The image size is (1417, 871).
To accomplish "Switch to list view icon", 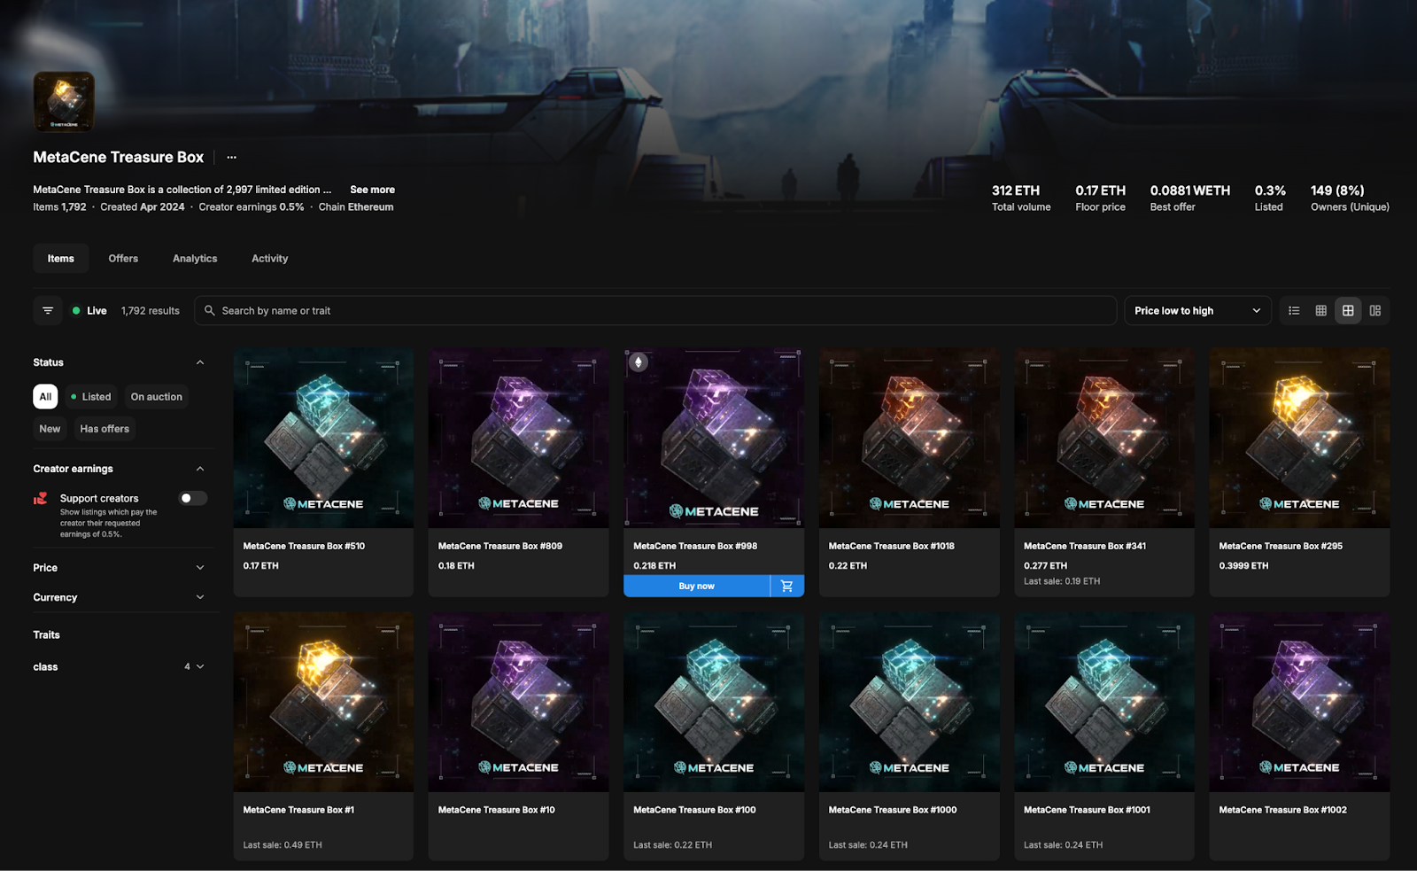I will tap(1294, 311).
